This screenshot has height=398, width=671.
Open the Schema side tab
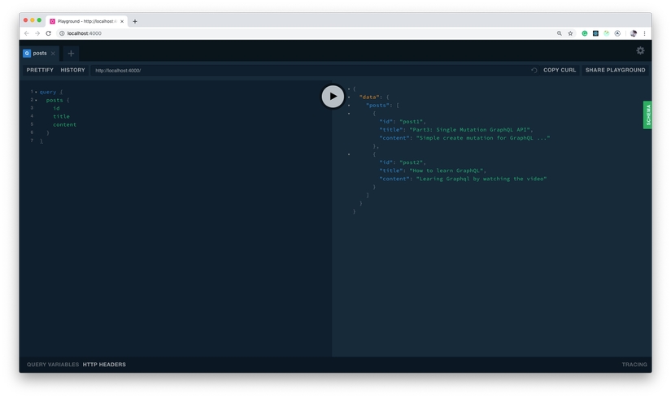tap(647, 115)
